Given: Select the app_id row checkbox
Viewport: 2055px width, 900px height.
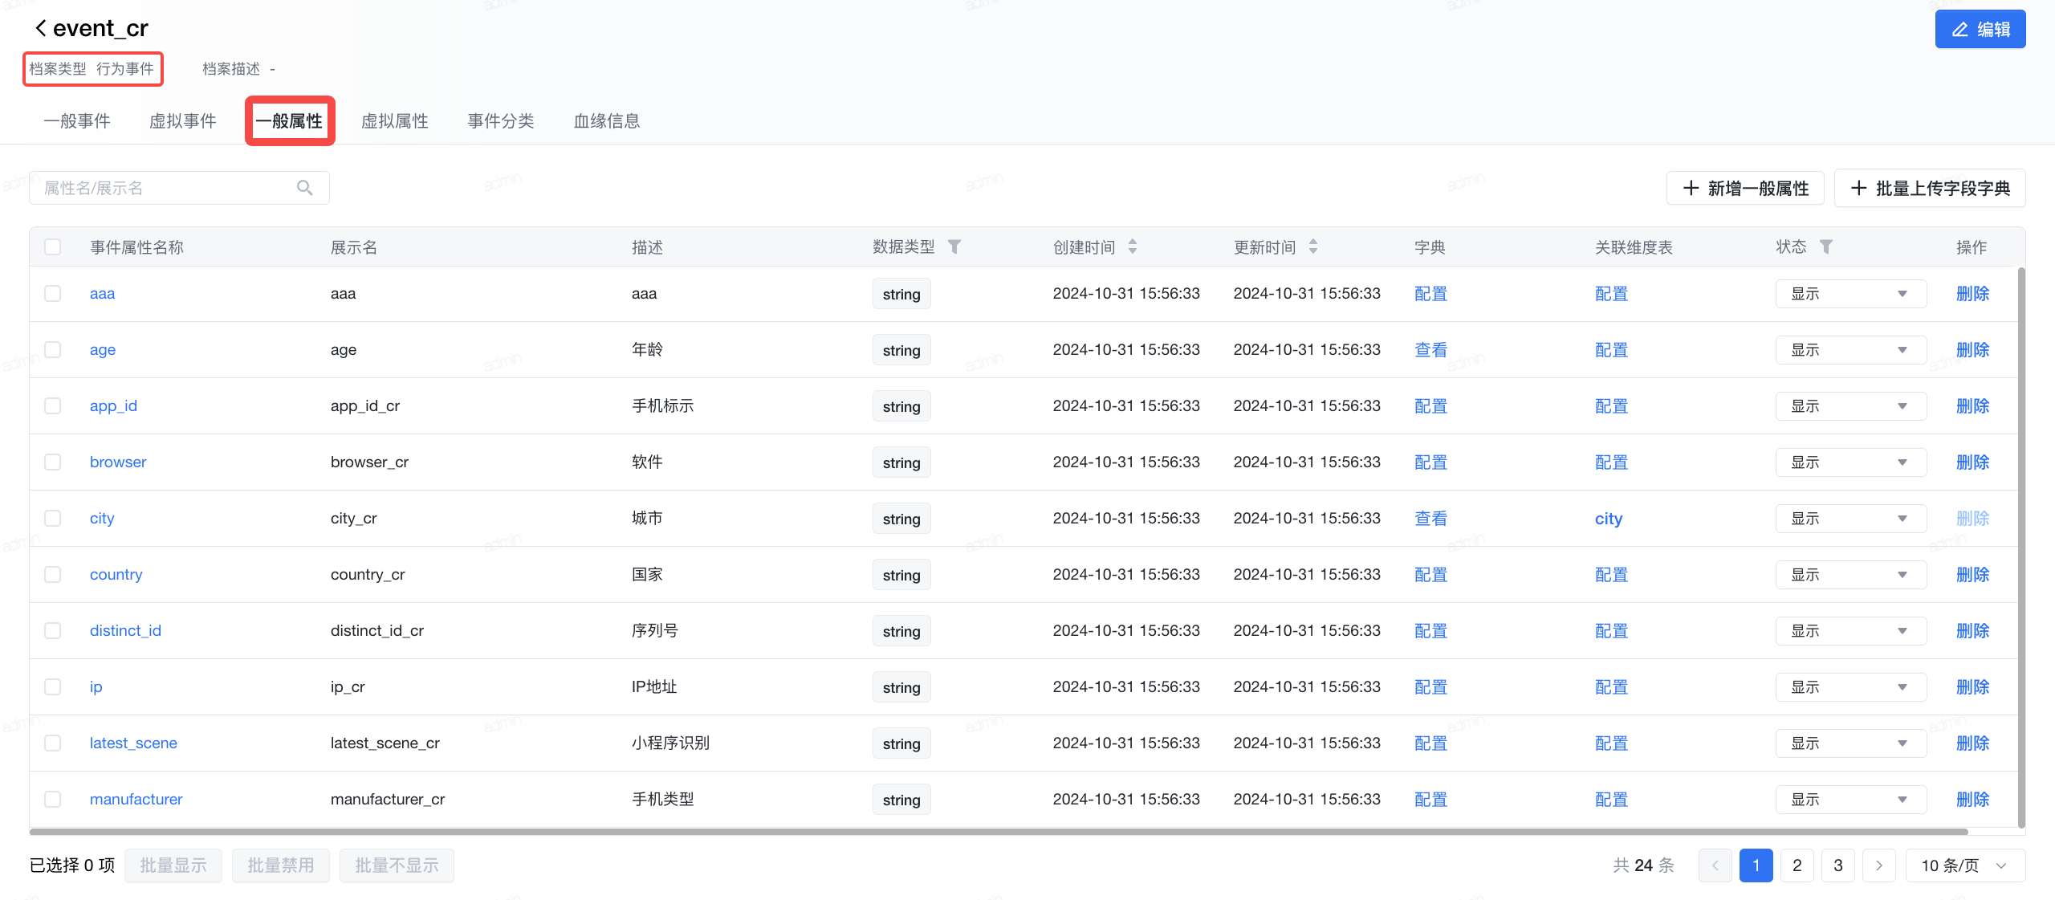Looking at the screenshot, I should point(53,405).
